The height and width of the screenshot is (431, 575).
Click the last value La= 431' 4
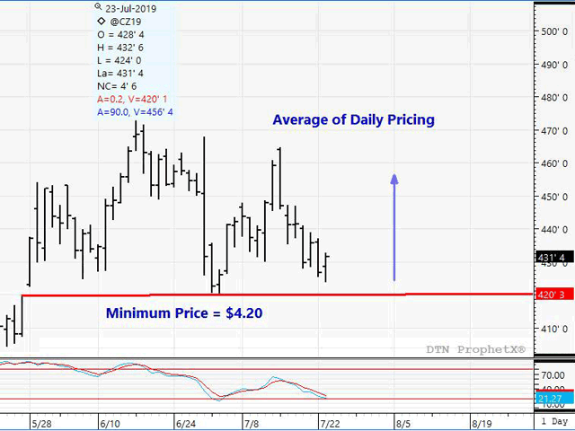(120, 74)
